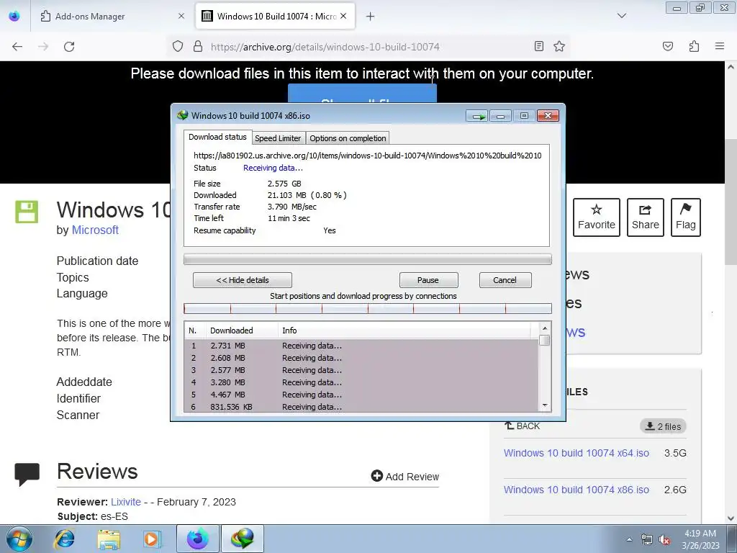The image size is (737, 553).
Task: Open Windows Media Player from the taskbar
Action: click(151, 539)
